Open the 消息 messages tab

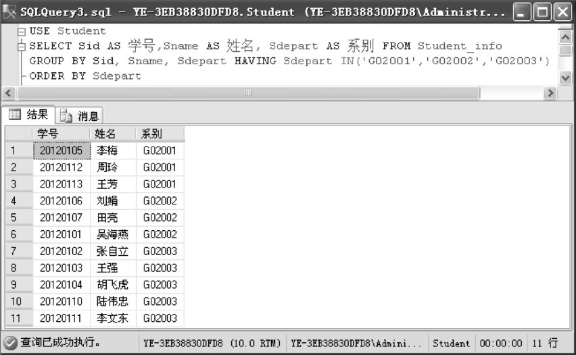click(x=79, y=116)
